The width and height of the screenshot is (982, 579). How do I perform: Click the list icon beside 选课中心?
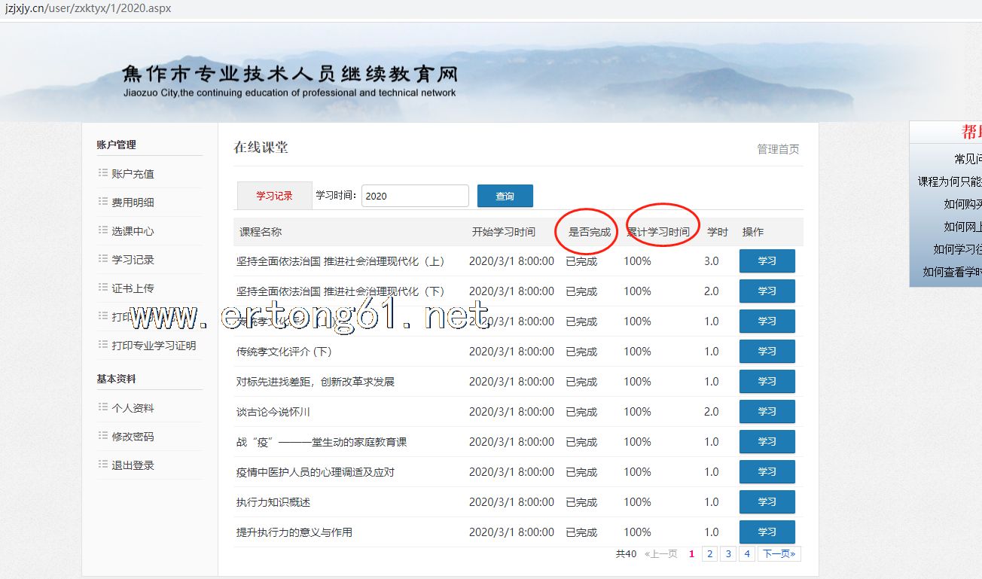(x=102, y=230)
